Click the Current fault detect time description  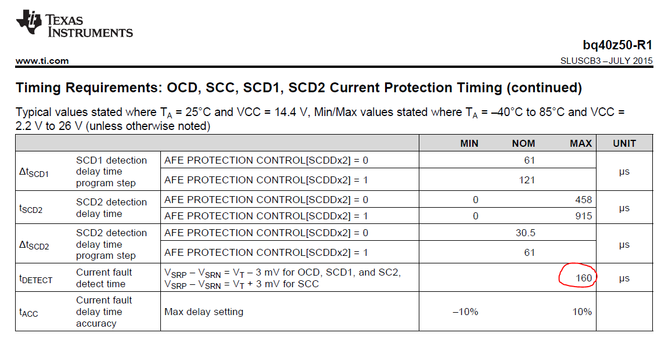click(x=104, y=278)
